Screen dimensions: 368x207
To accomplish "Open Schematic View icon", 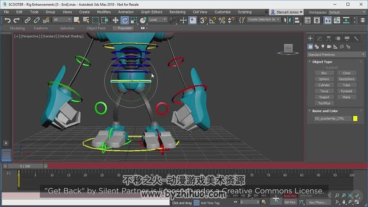I will (346, 20).
